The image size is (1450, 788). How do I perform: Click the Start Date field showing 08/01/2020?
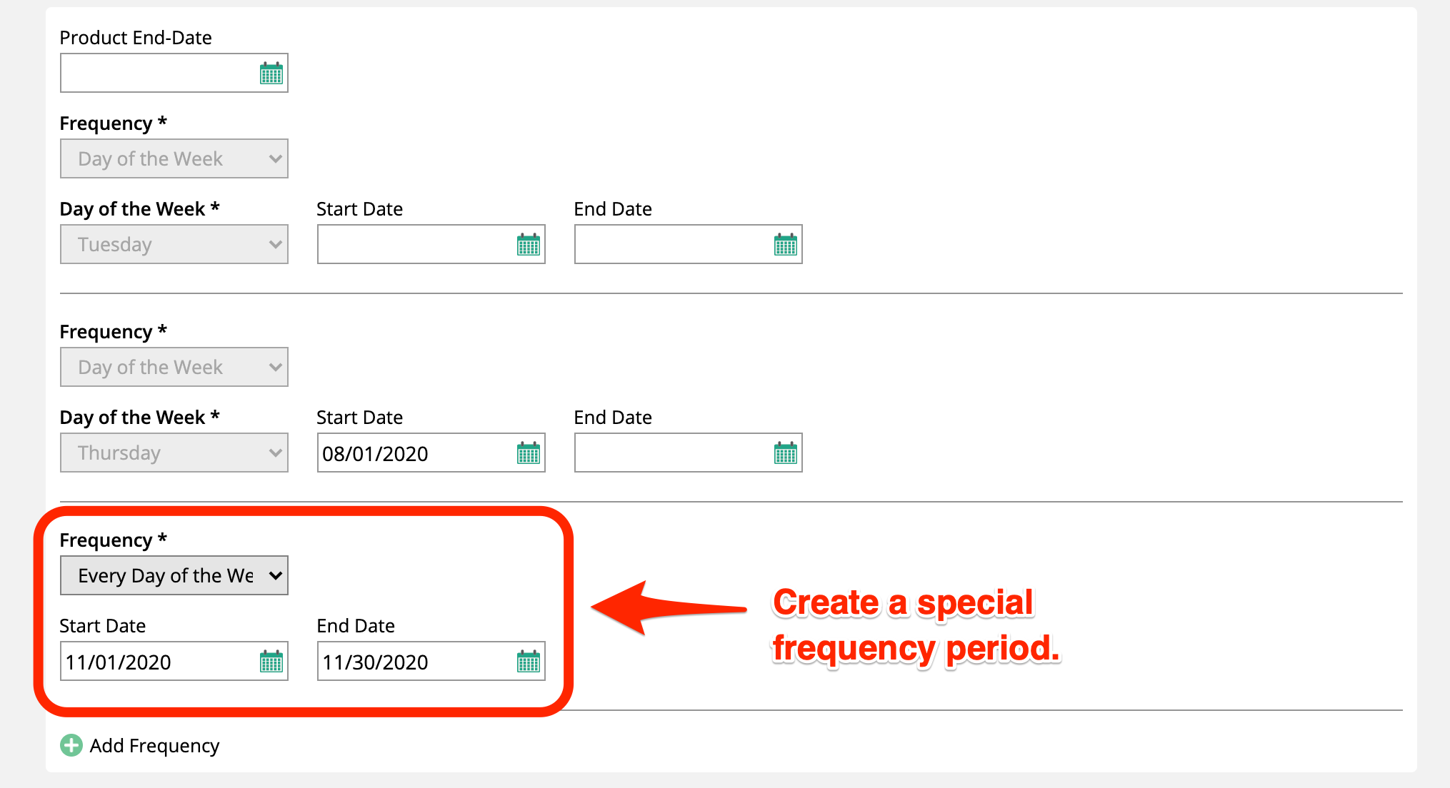coord(414,453)
